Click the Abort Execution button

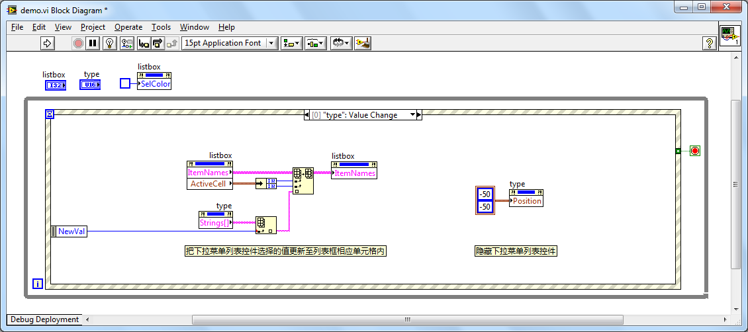[78, 43]
